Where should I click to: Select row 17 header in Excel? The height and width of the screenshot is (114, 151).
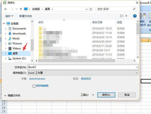[x=3, y=104]
